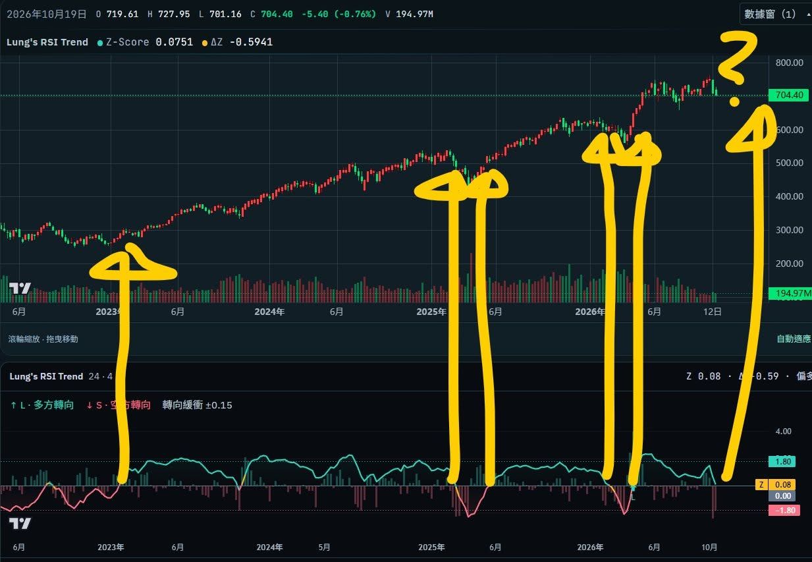Click the Z-Score value 0.0751
Viewport: 812px width, 562px height.
click(174, 42)
